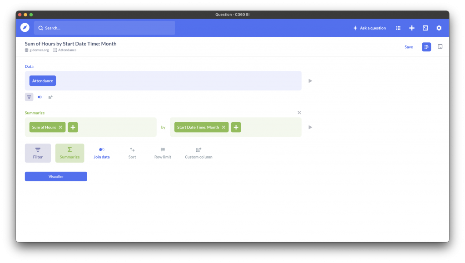Click the Data section label
The height and width of the screenshot is (263, 465).
tap(29, 66)
